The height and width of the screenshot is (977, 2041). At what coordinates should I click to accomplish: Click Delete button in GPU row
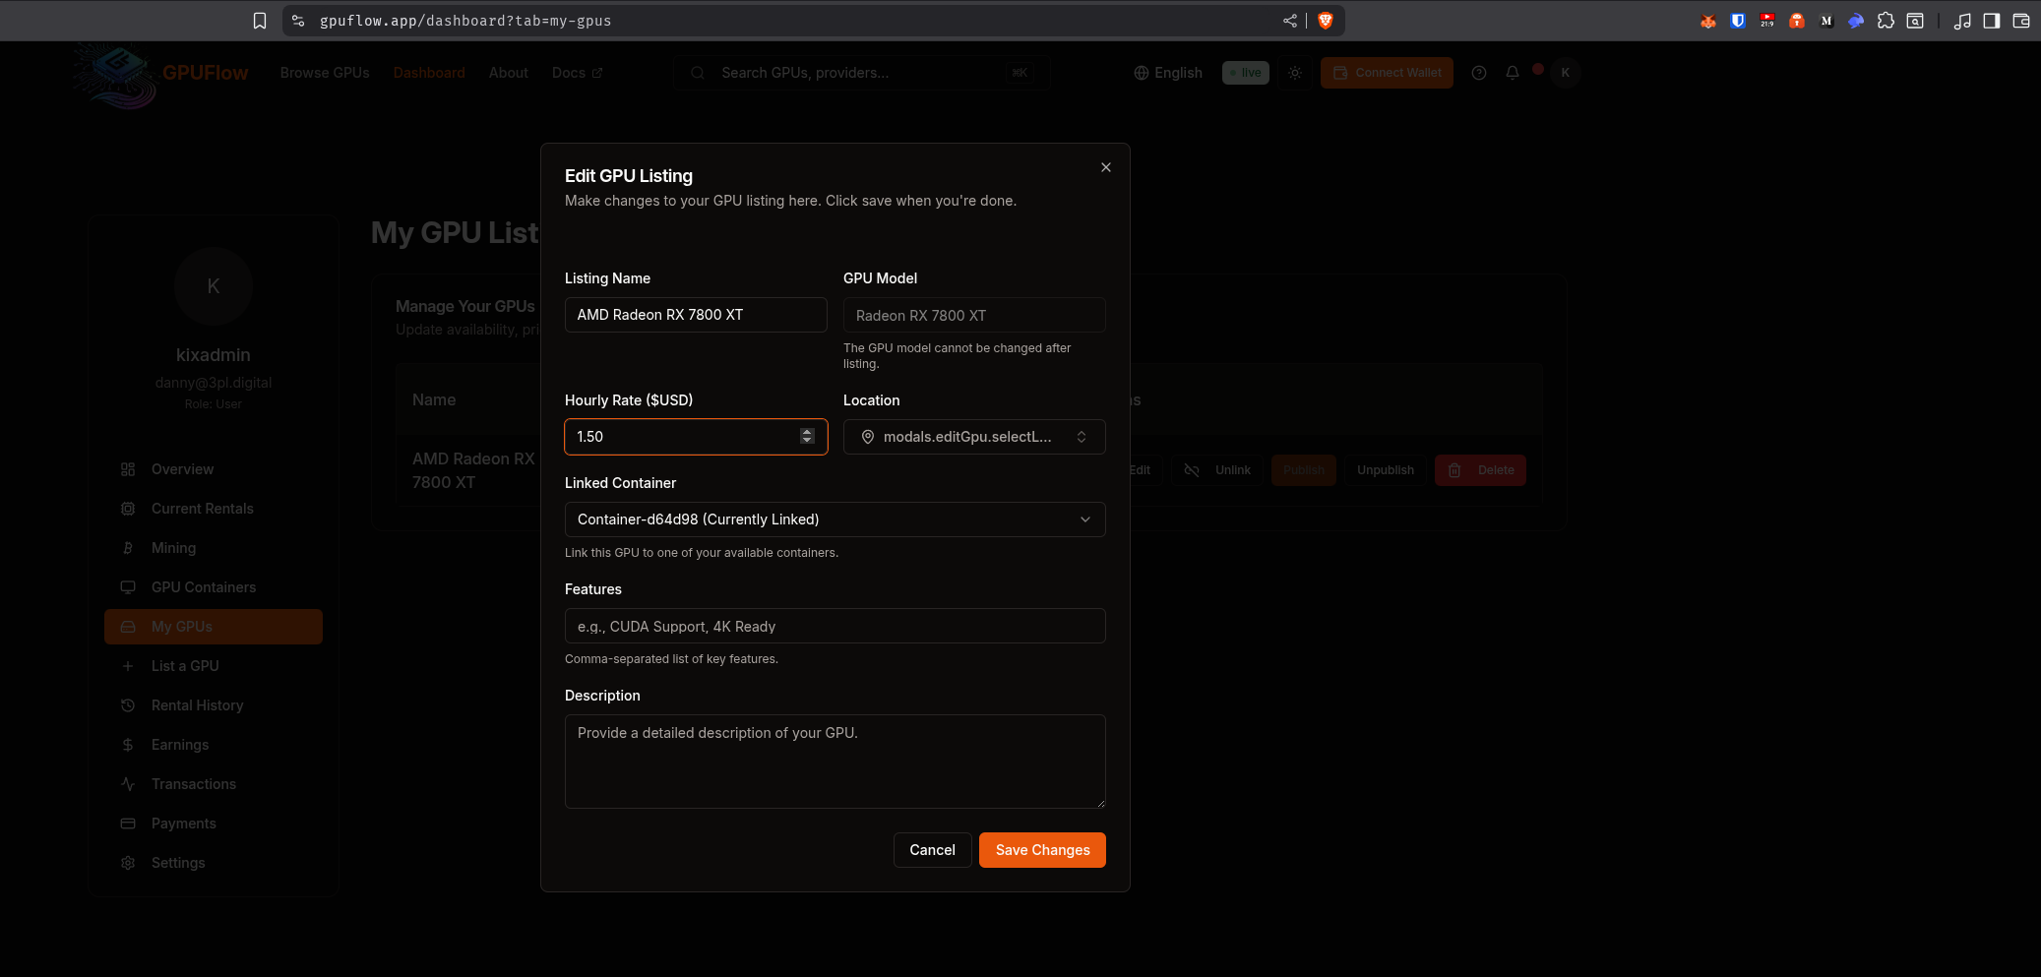pyautogui.click(x=1481, y=470)
